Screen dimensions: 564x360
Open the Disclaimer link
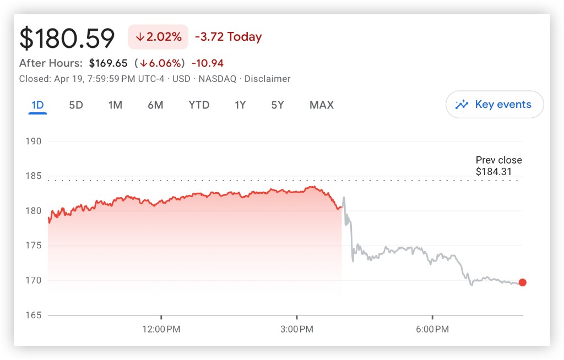tap(267, 79)
